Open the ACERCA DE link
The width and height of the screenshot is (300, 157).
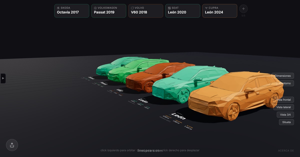[286, 151]
